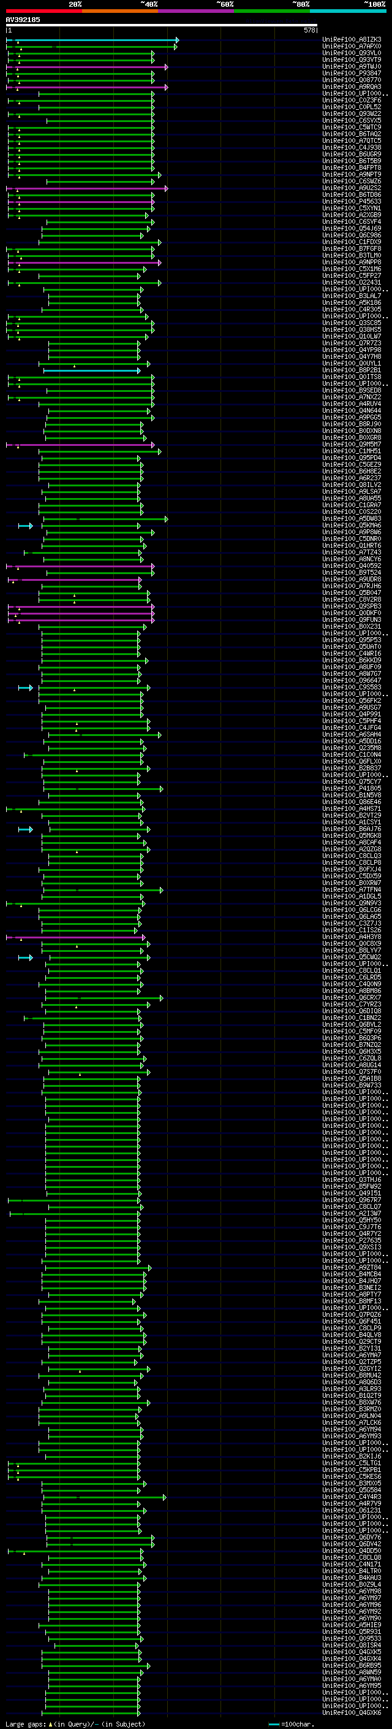Select the magenta alignment bar for P45633
The image size is (392, 1729).
pyautogui.click(x=81, y=202)
